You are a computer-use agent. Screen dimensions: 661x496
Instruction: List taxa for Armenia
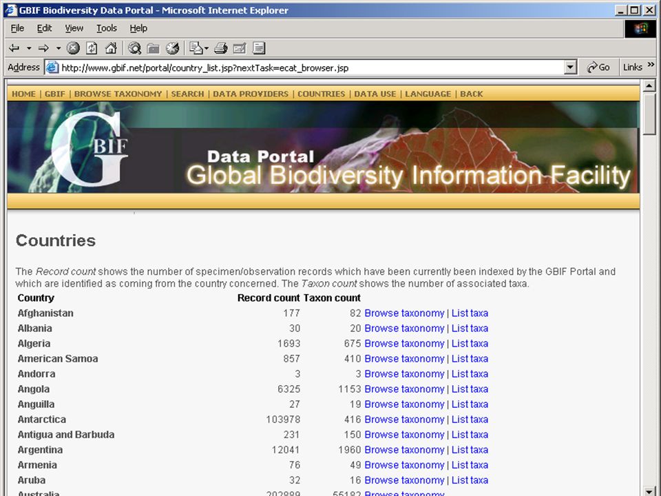470,465
